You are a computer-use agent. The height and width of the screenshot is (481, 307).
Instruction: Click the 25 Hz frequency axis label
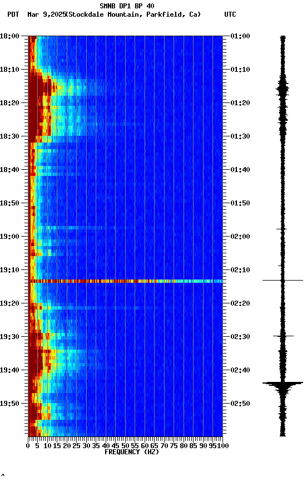coord(77,446)
